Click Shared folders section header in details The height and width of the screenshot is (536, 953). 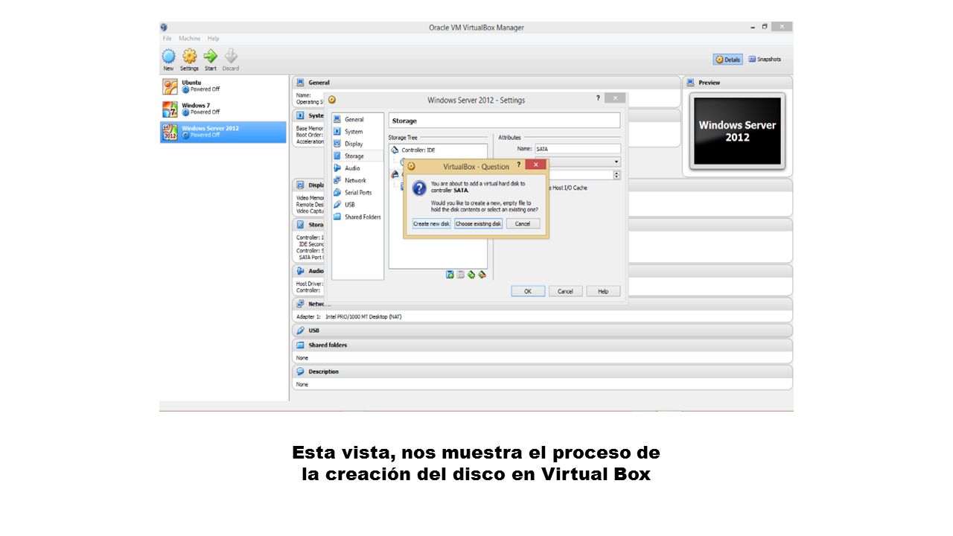point(542,345)
